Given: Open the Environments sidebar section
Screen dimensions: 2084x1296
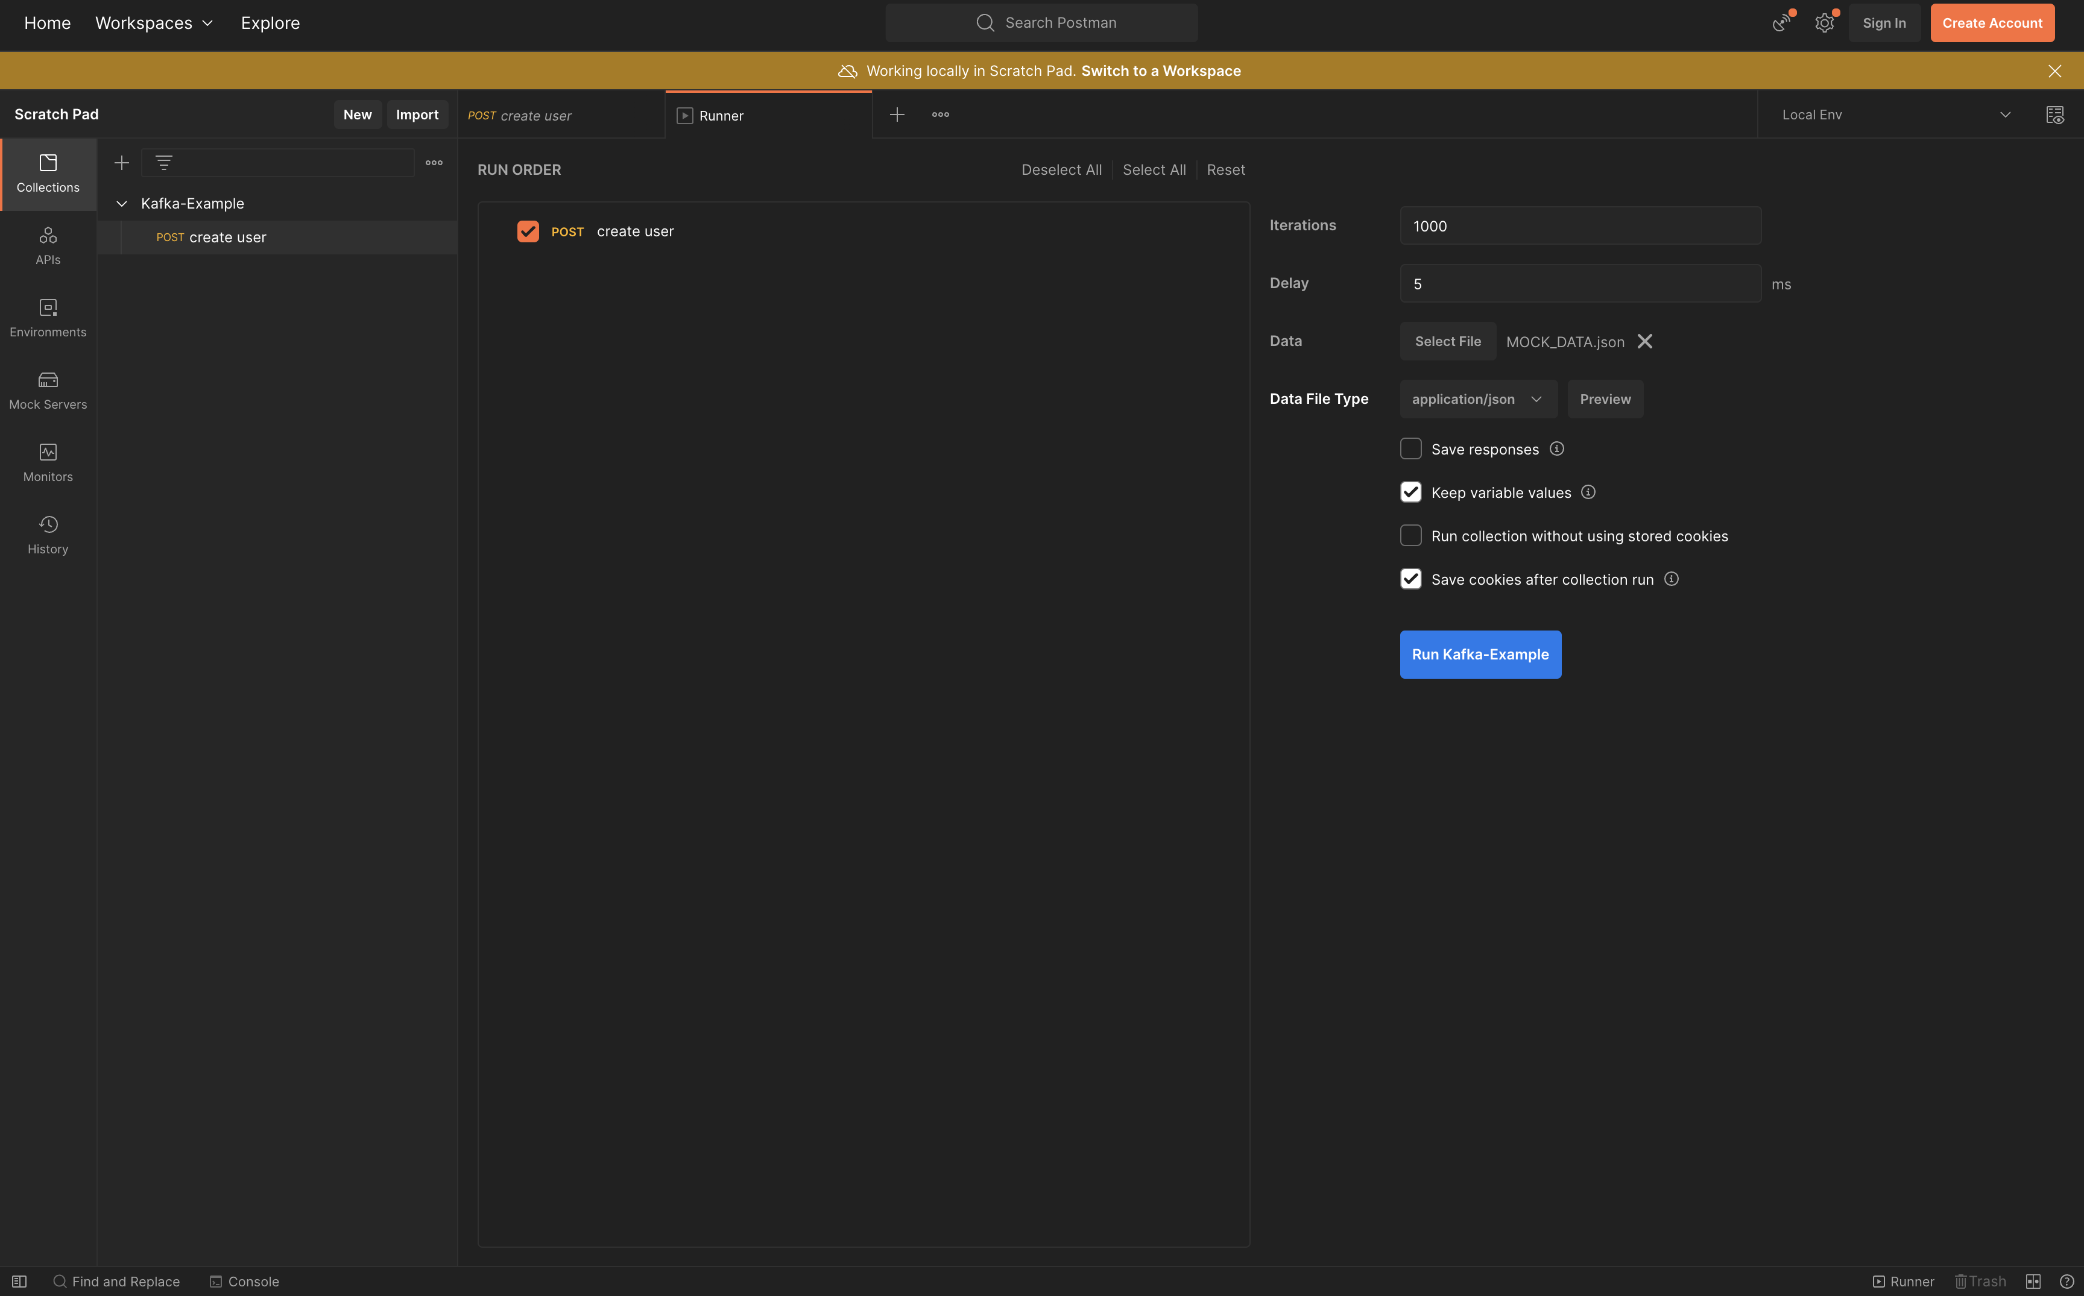Looking at the screenshot, I should pos(48,318).
